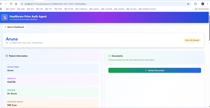Viewport: 210px width, 108px height.
Task: Click the Aruna heading in the header card
Action: click(x=12, y=39)
